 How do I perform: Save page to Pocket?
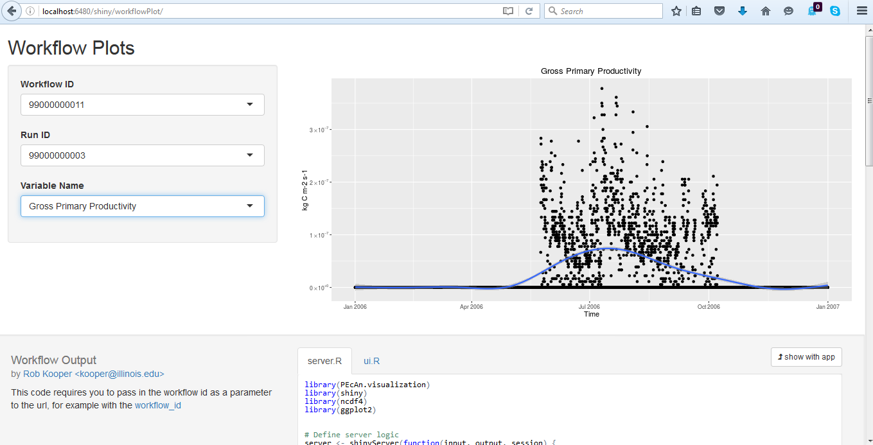coord(719,11)
